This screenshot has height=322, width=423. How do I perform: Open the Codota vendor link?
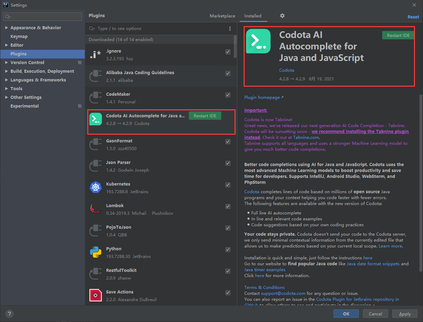tap(287, 70)
